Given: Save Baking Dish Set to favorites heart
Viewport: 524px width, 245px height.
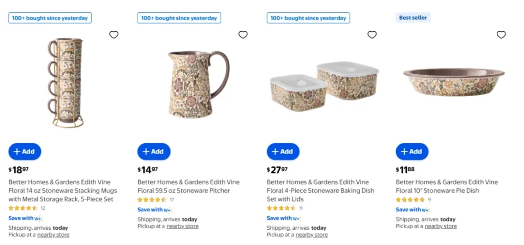Looking at the screenshot, I should 372,35.
